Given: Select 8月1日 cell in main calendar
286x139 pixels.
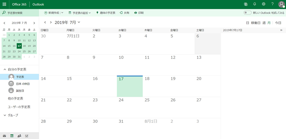Looking at the screenshot, I should point(155,129).
